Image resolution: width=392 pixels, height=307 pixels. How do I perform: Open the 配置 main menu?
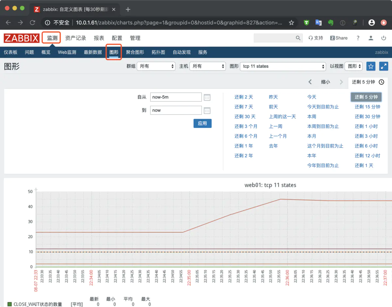(x=117, y=38)
